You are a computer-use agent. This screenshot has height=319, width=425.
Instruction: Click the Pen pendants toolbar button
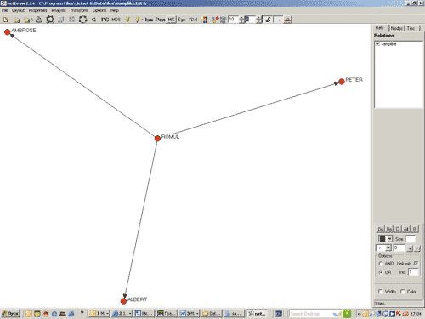coord(160,20)
